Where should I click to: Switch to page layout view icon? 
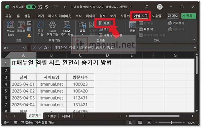coord(140,123)
